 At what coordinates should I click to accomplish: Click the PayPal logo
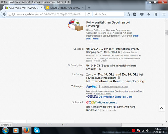91,87
